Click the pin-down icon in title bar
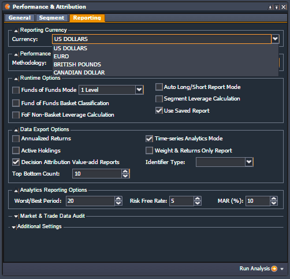This screenshot has width=290, height=279. [x=270, y=8]
